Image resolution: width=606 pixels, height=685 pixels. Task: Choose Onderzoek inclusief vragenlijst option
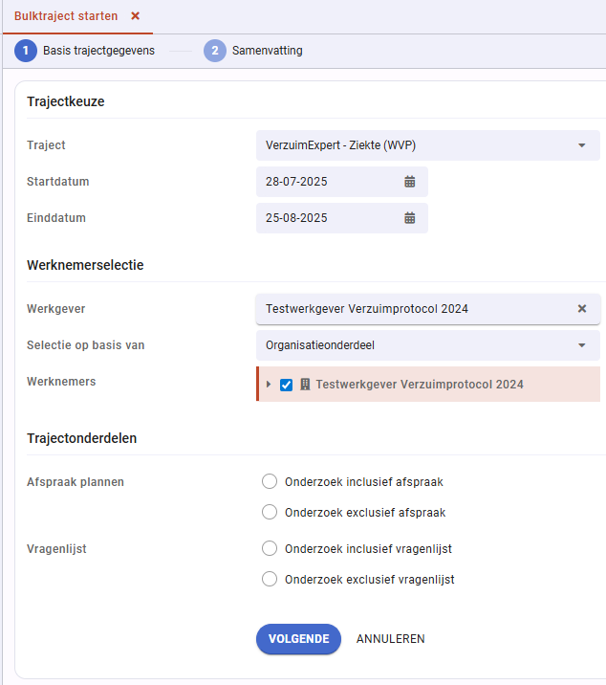click(x=270, y=548)
